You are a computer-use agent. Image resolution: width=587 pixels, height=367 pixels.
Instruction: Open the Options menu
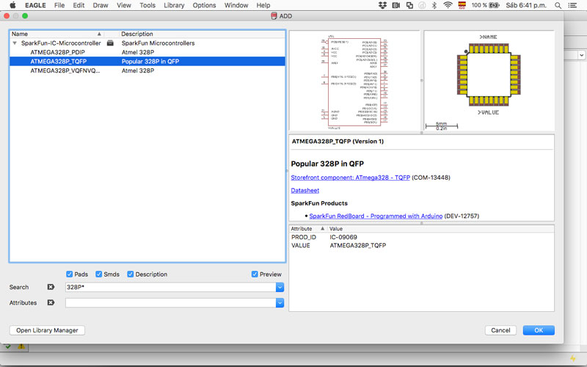pyautogui.click(x=204, y=5)
